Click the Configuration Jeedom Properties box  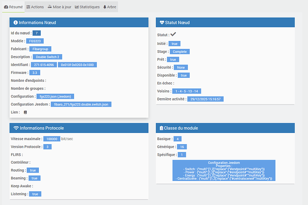click(x=224, y=171)
